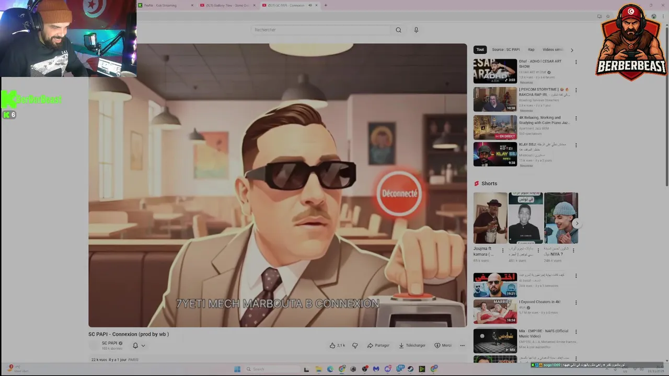Open options for the NIYA short
Image resolution: width=669 pixels, height=376 pixels.
click(x=573, y=250)
